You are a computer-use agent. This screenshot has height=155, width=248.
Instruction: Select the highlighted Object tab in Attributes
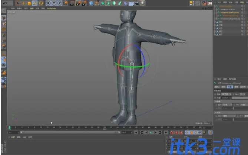230,87
